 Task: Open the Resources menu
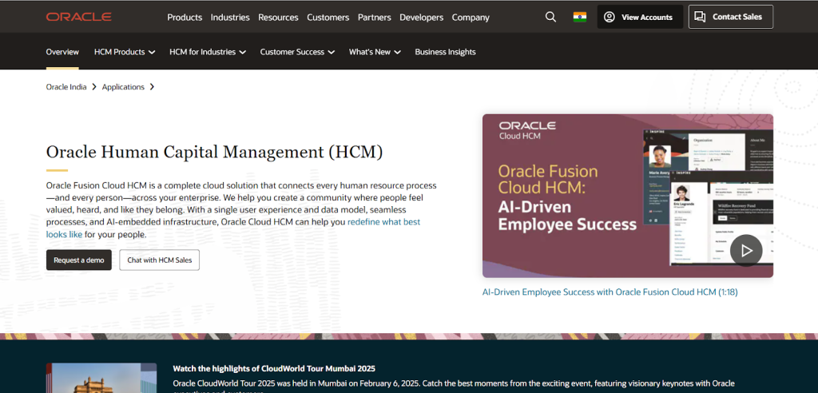tap(278, 18)
